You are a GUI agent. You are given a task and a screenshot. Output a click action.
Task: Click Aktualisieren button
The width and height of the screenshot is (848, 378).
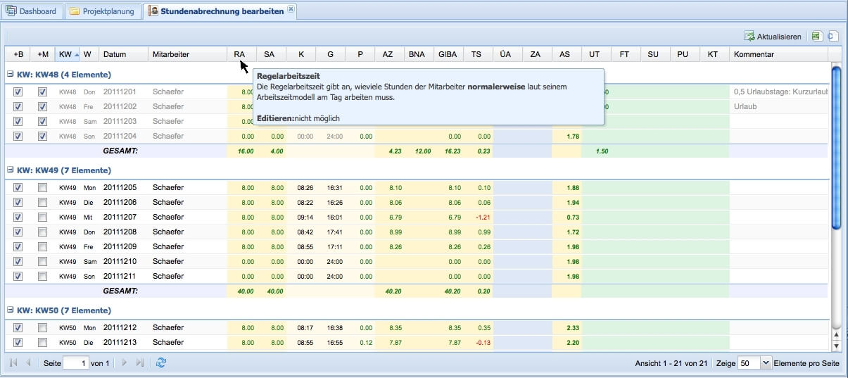click(772, 37)
